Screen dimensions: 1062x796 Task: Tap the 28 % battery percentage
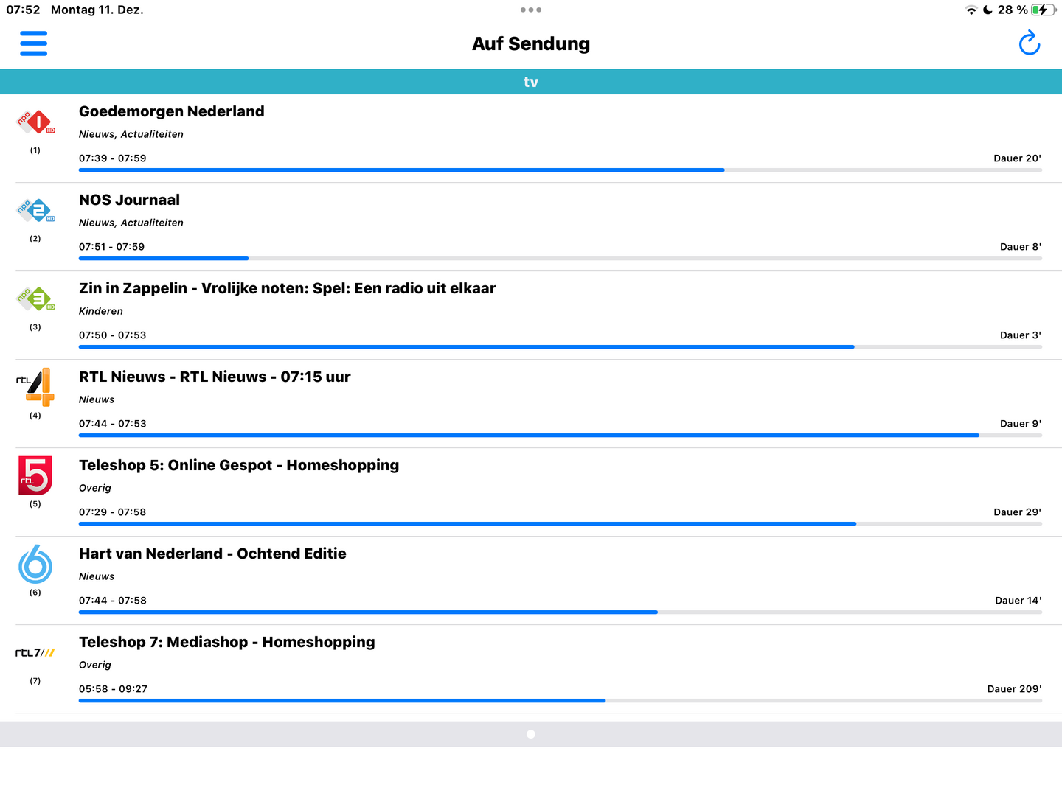1013,10
